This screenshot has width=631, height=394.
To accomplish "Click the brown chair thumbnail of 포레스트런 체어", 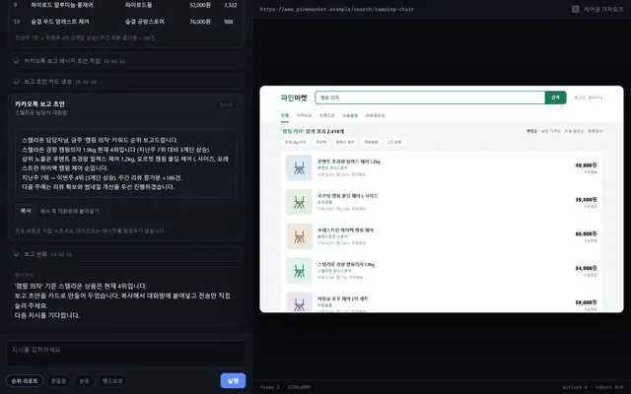I will tap(299, 236).
